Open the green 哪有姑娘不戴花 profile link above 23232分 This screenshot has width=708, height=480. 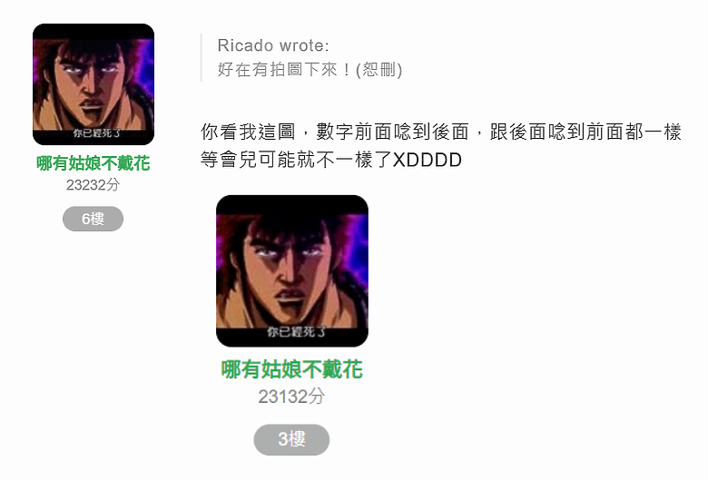pos(93,163)
